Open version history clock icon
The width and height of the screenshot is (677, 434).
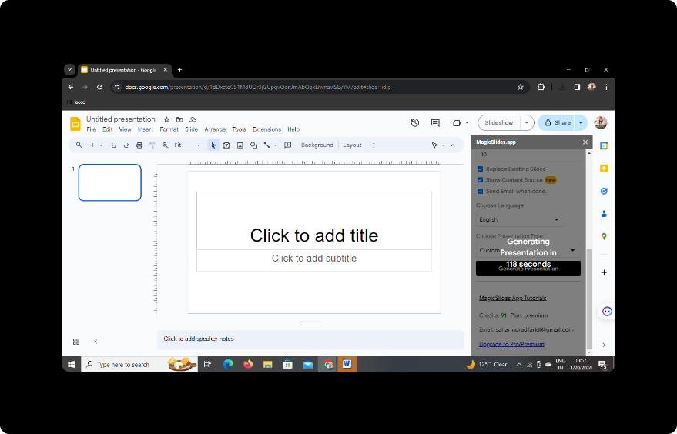pos(415,123)
